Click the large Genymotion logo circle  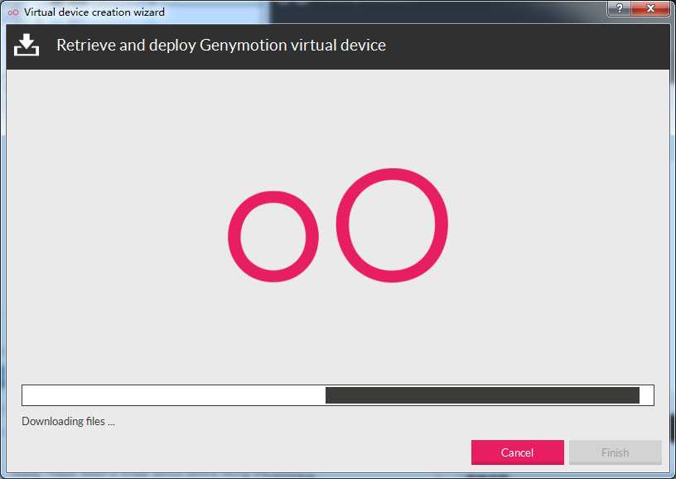392,225
